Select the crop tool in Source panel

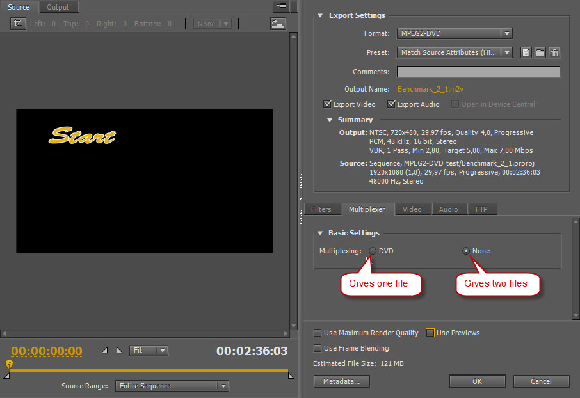[18, 24]
